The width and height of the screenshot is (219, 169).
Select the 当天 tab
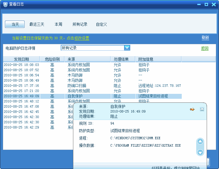click(x=15, y=24)
